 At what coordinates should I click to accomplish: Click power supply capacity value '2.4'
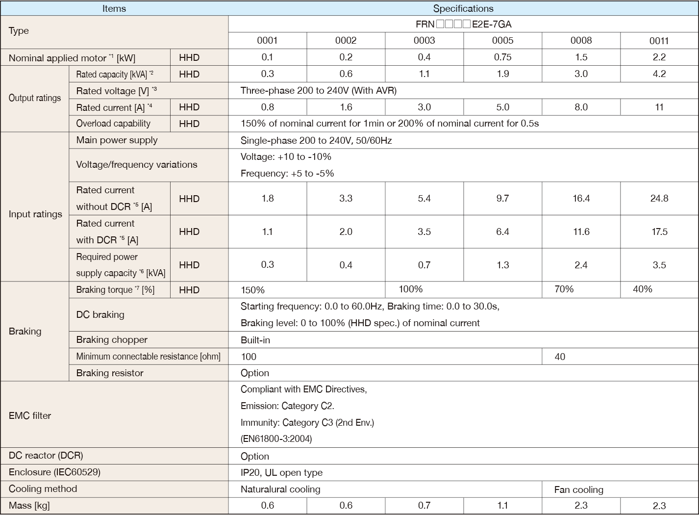coord(581,265)
